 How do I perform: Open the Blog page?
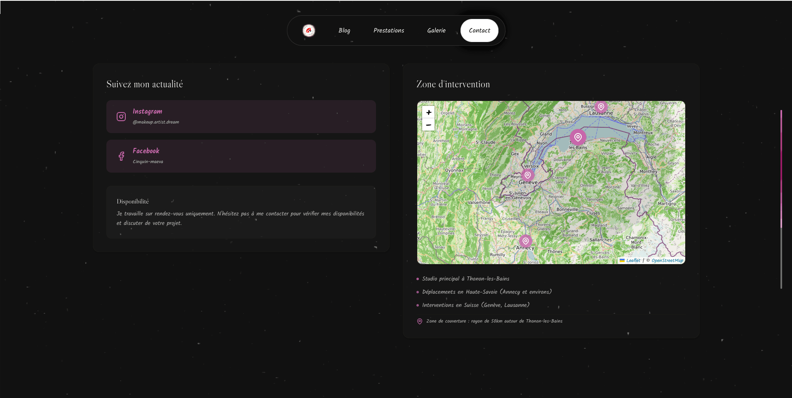(x=344, y=30)
